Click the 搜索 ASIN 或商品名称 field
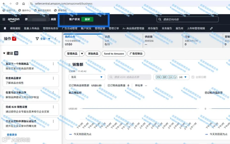 pos(129,77)
